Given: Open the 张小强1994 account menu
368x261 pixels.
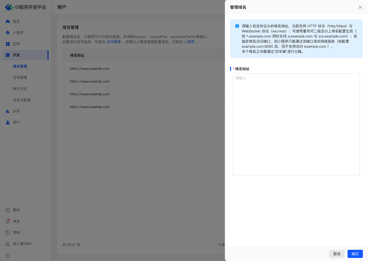Looking at the screenshot, I should pos(22,244).
